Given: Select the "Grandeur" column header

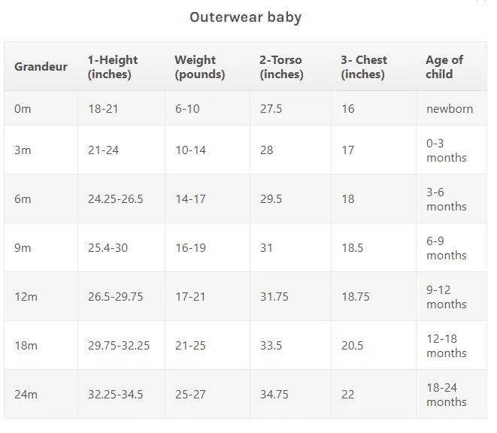Looking at the screenshot, I should tap(41, 67).
